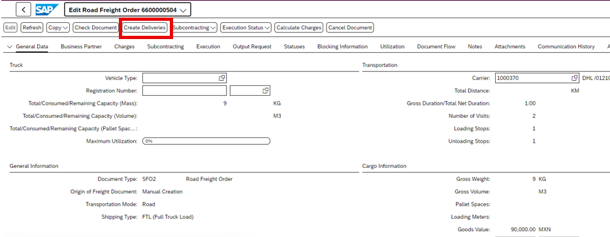
Task: Open the Copy dropdown menu
Action: click(x=58, y=27)
